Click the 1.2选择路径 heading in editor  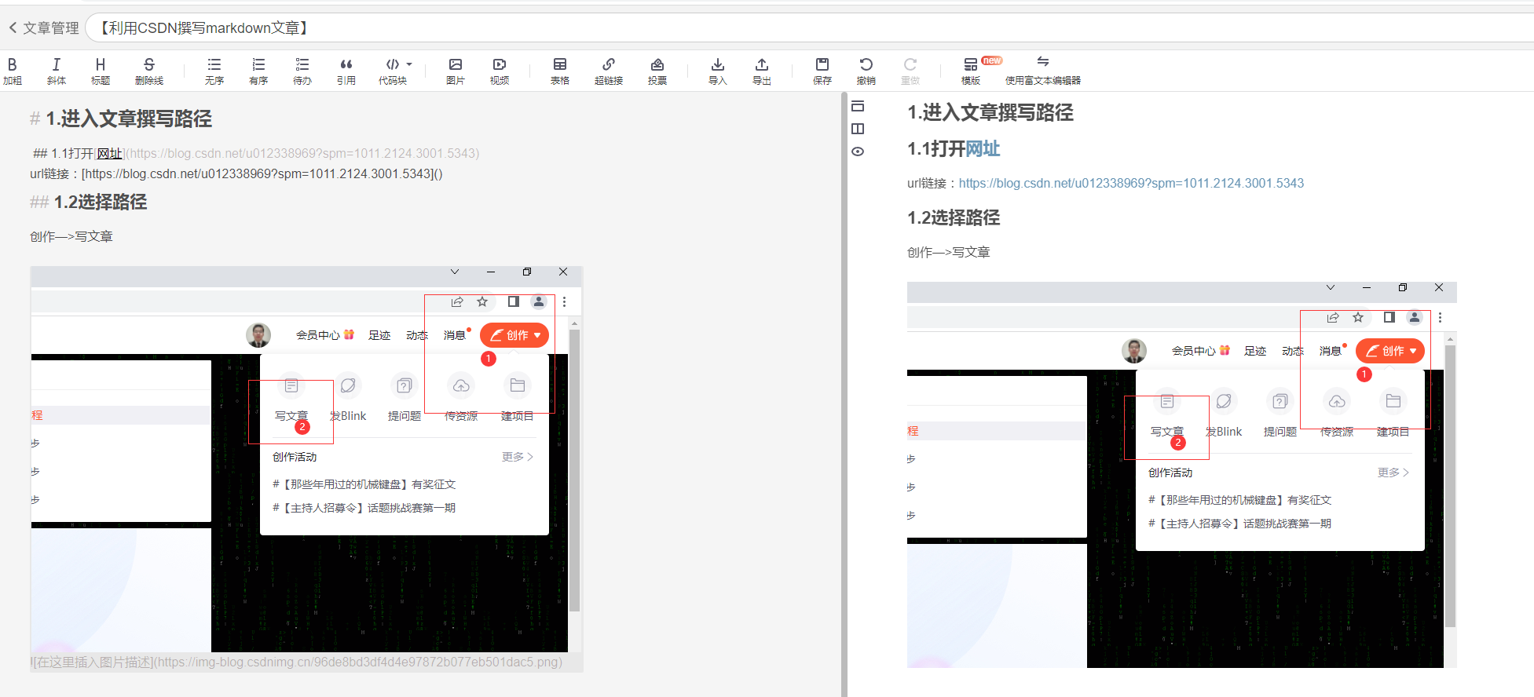pos(101,202)
